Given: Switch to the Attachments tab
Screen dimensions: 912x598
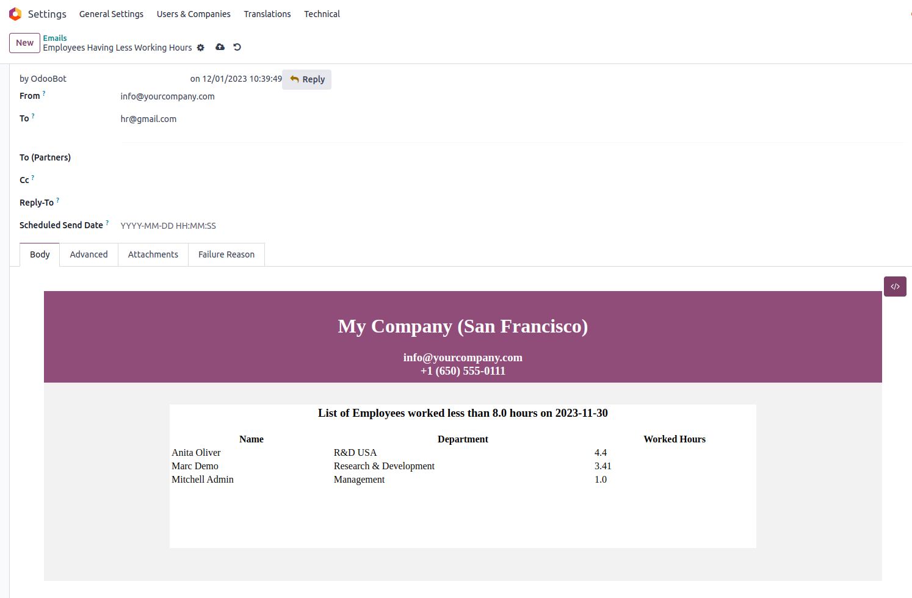Looking at the screenshot, I should pyautogui.click(x=153, y=254).
